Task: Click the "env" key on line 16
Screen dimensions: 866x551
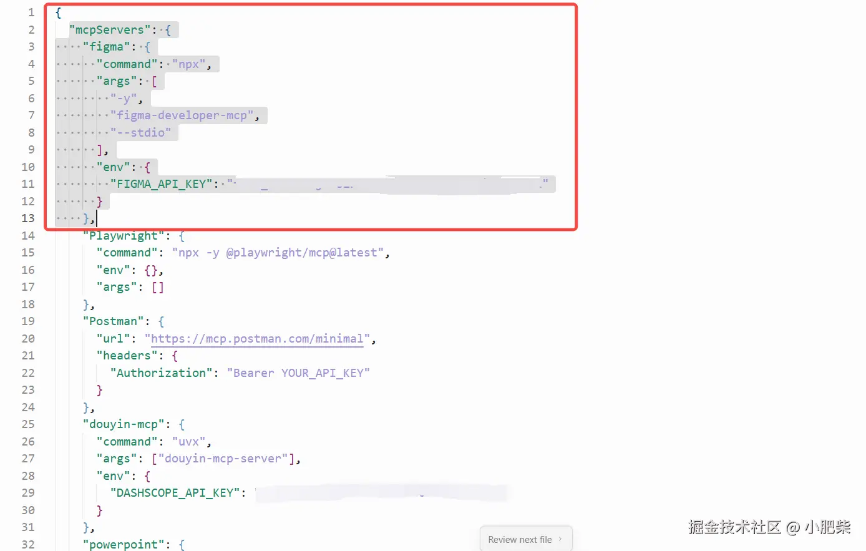Action: pyautogui.click(x=113, y=270)
